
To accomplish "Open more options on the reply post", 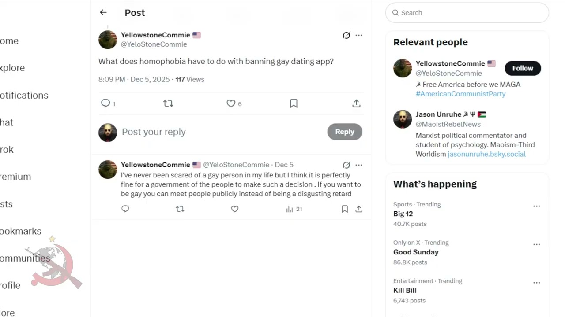I will click(x=359, y=165).
